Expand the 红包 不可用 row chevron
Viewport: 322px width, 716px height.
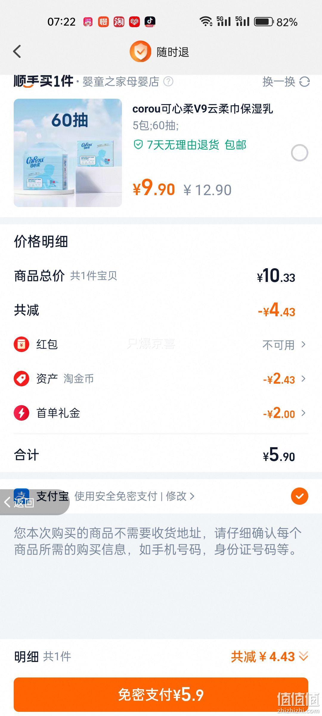click(x=304, y=344)
